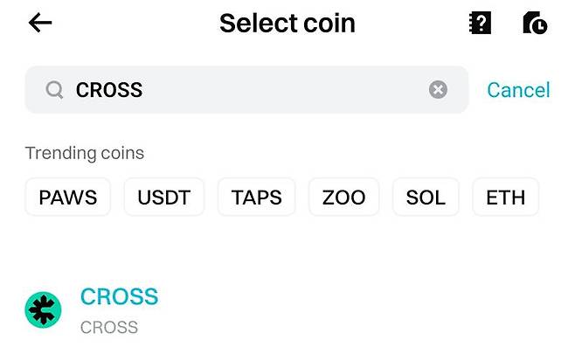Choose the ETH trending chip
This screenshot has width=575, height=361.
coord(505,197)
